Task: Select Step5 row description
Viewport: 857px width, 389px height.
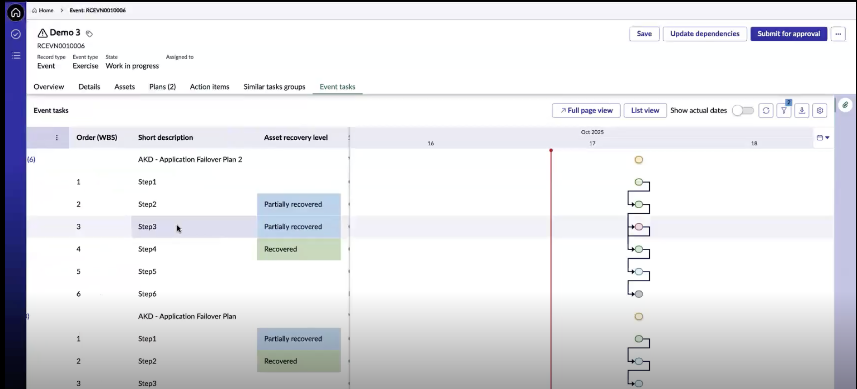Action: point(147,272)
